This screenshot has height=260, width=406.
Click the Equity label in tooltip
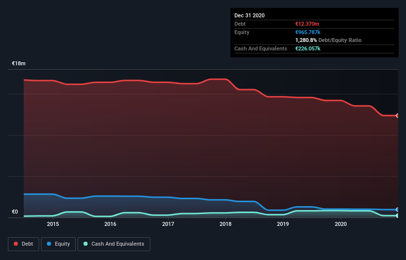coord(242,32)
